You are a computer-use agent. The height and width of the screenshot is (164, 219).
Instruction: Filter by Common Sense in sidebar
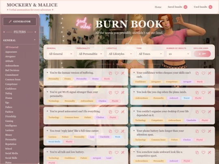pos(13,79)
